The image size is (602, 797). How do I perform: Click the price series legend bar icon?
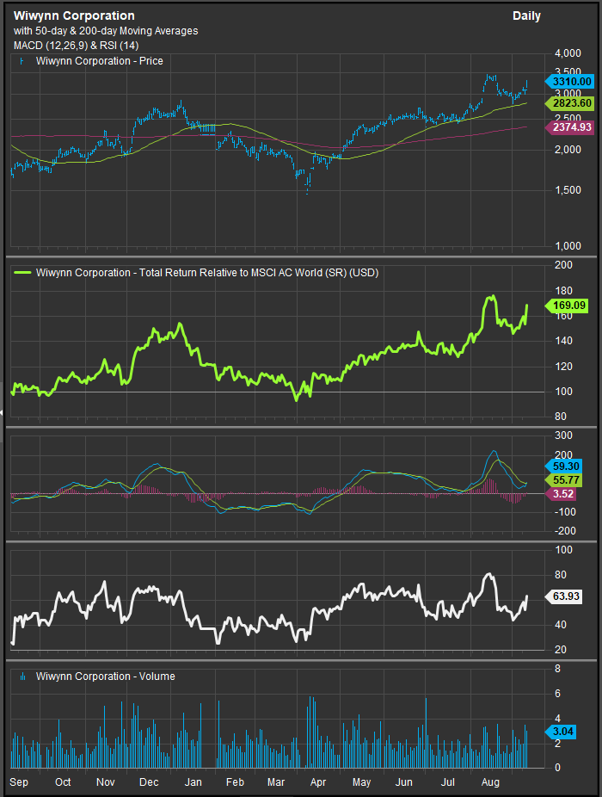tap(22, 61)
